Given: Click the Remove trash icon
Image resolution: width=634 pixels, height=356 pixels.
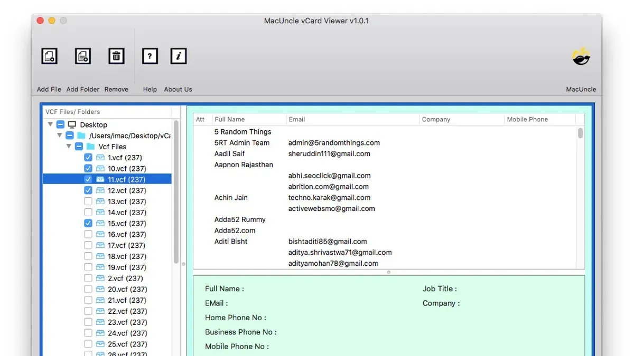Looking at the screenshot, I should [116, 56].
